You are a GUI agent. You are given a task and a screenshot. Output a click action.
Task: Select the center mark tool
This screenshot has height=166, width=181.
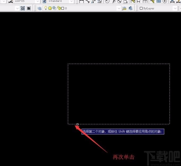(x=165, y=1)
